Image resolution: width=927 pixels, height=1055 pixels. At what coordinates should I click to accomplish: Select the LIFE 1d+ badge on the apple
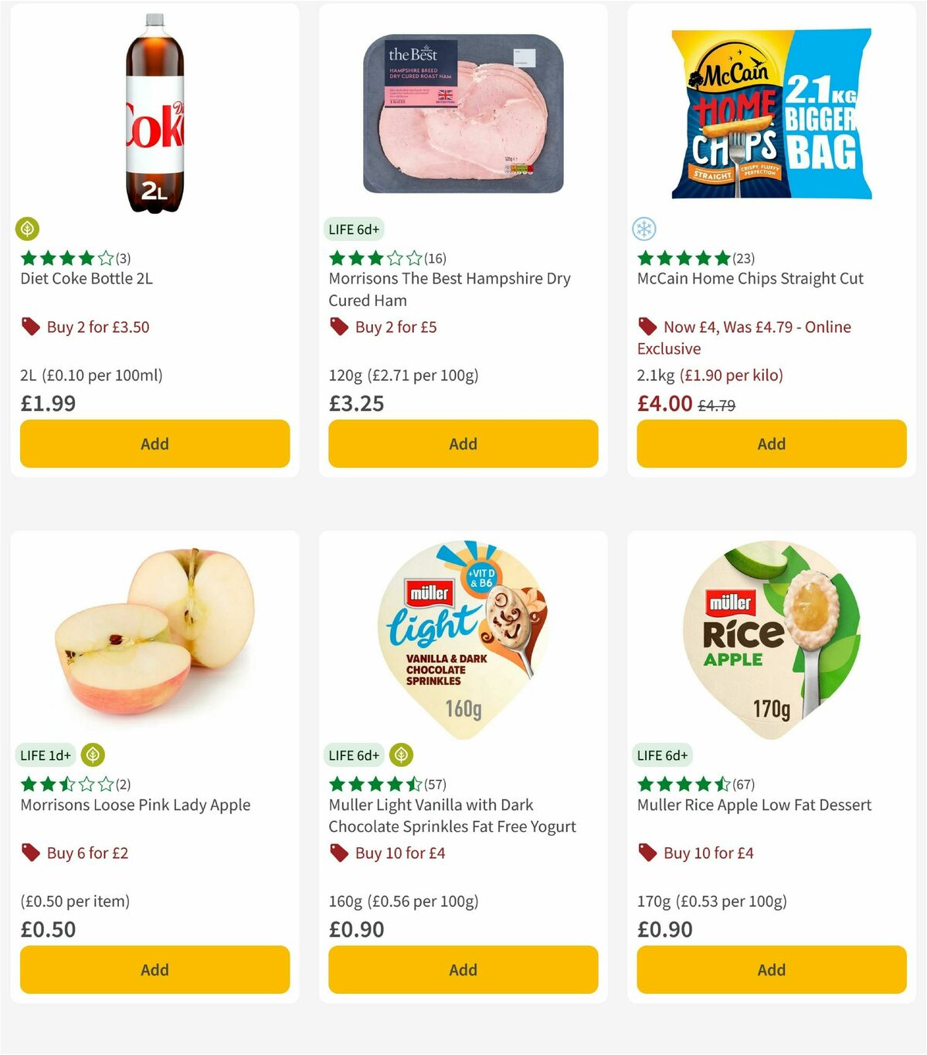coord(46,755)
